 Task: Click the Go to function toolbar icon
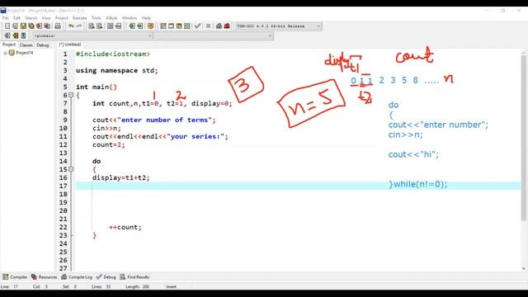pos(110,26)
